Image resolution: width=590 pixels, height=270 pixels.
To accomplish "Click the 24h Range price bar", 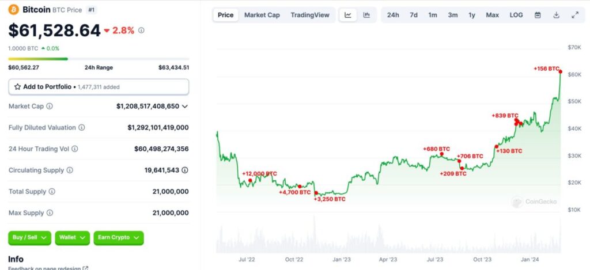I will [x=98, y=59].
